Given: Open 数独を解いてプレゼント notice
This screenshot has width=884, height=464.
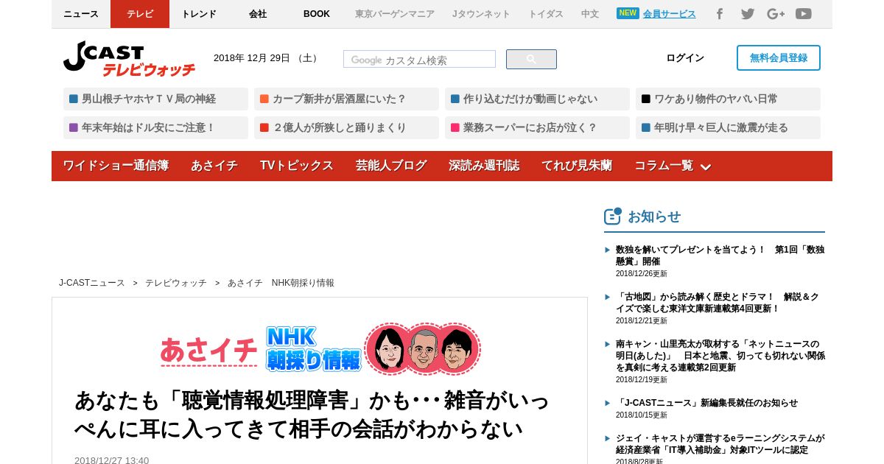Looking at the screenshot, I should (720, 256).
